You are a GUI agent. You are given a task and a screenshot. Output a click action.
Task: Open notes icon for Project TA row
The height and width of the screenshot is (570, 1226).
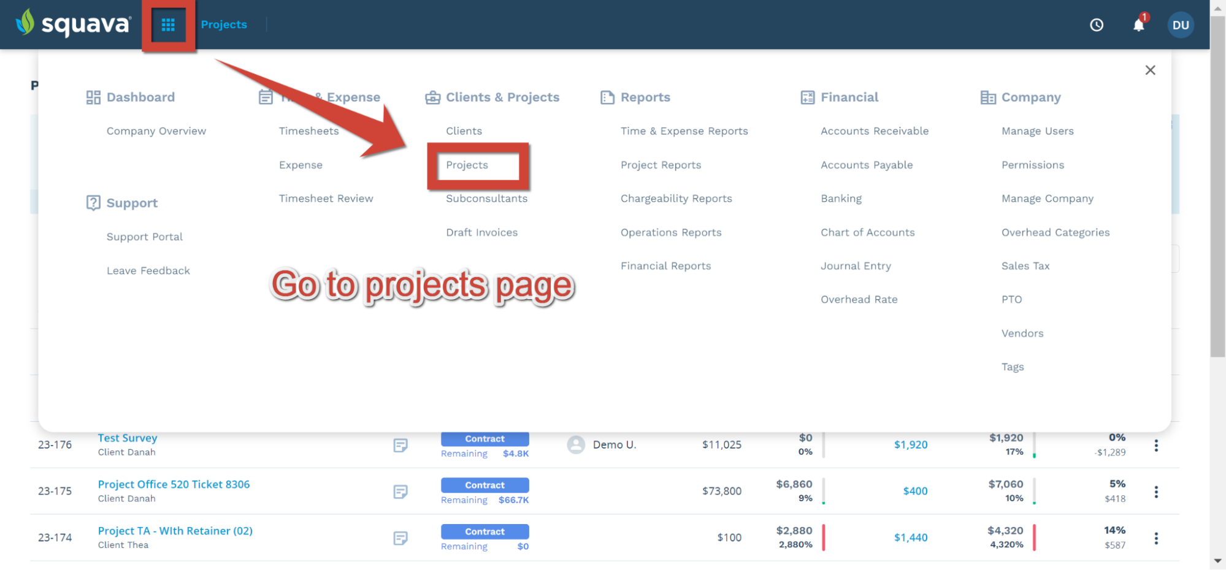(400, 538)
